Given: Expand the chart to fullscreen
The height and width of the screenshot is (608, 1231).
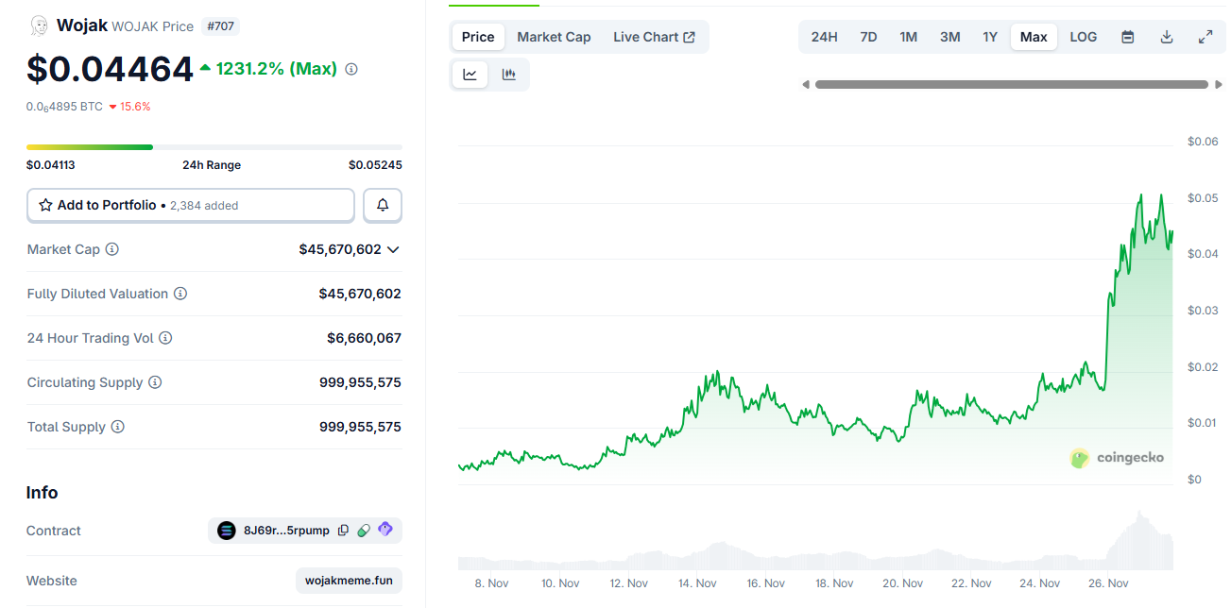Looking at the screenshot, I should coord(1205,36).
